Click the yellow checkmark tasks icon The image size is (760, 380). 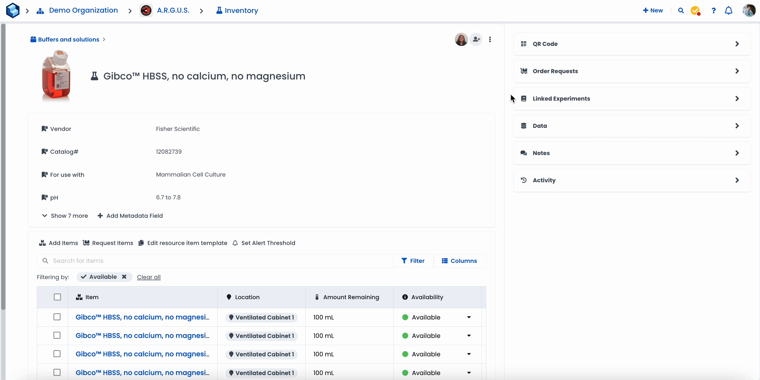tap(695, 11)
